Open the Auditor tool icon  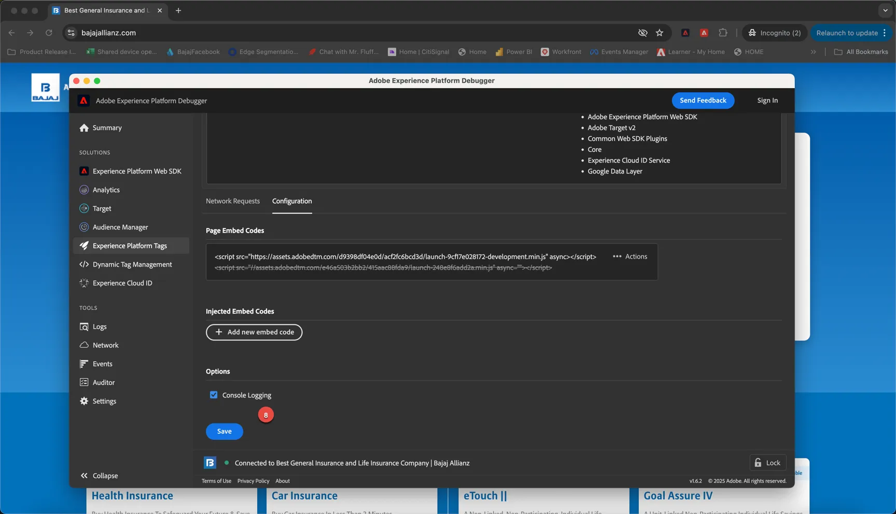click(x=84, y=383)
